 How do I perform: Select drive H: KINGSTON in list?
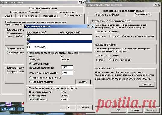point(59,47)
